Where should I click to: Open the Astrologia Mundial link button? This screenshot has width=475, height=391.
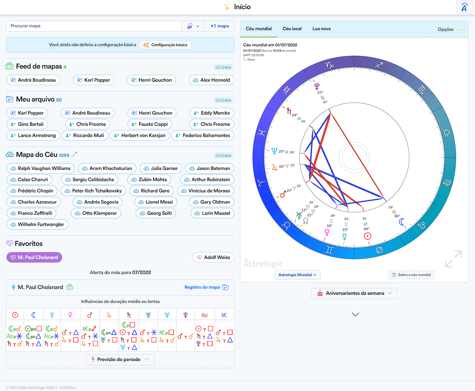pyautogui.click(x=297, y=275)
